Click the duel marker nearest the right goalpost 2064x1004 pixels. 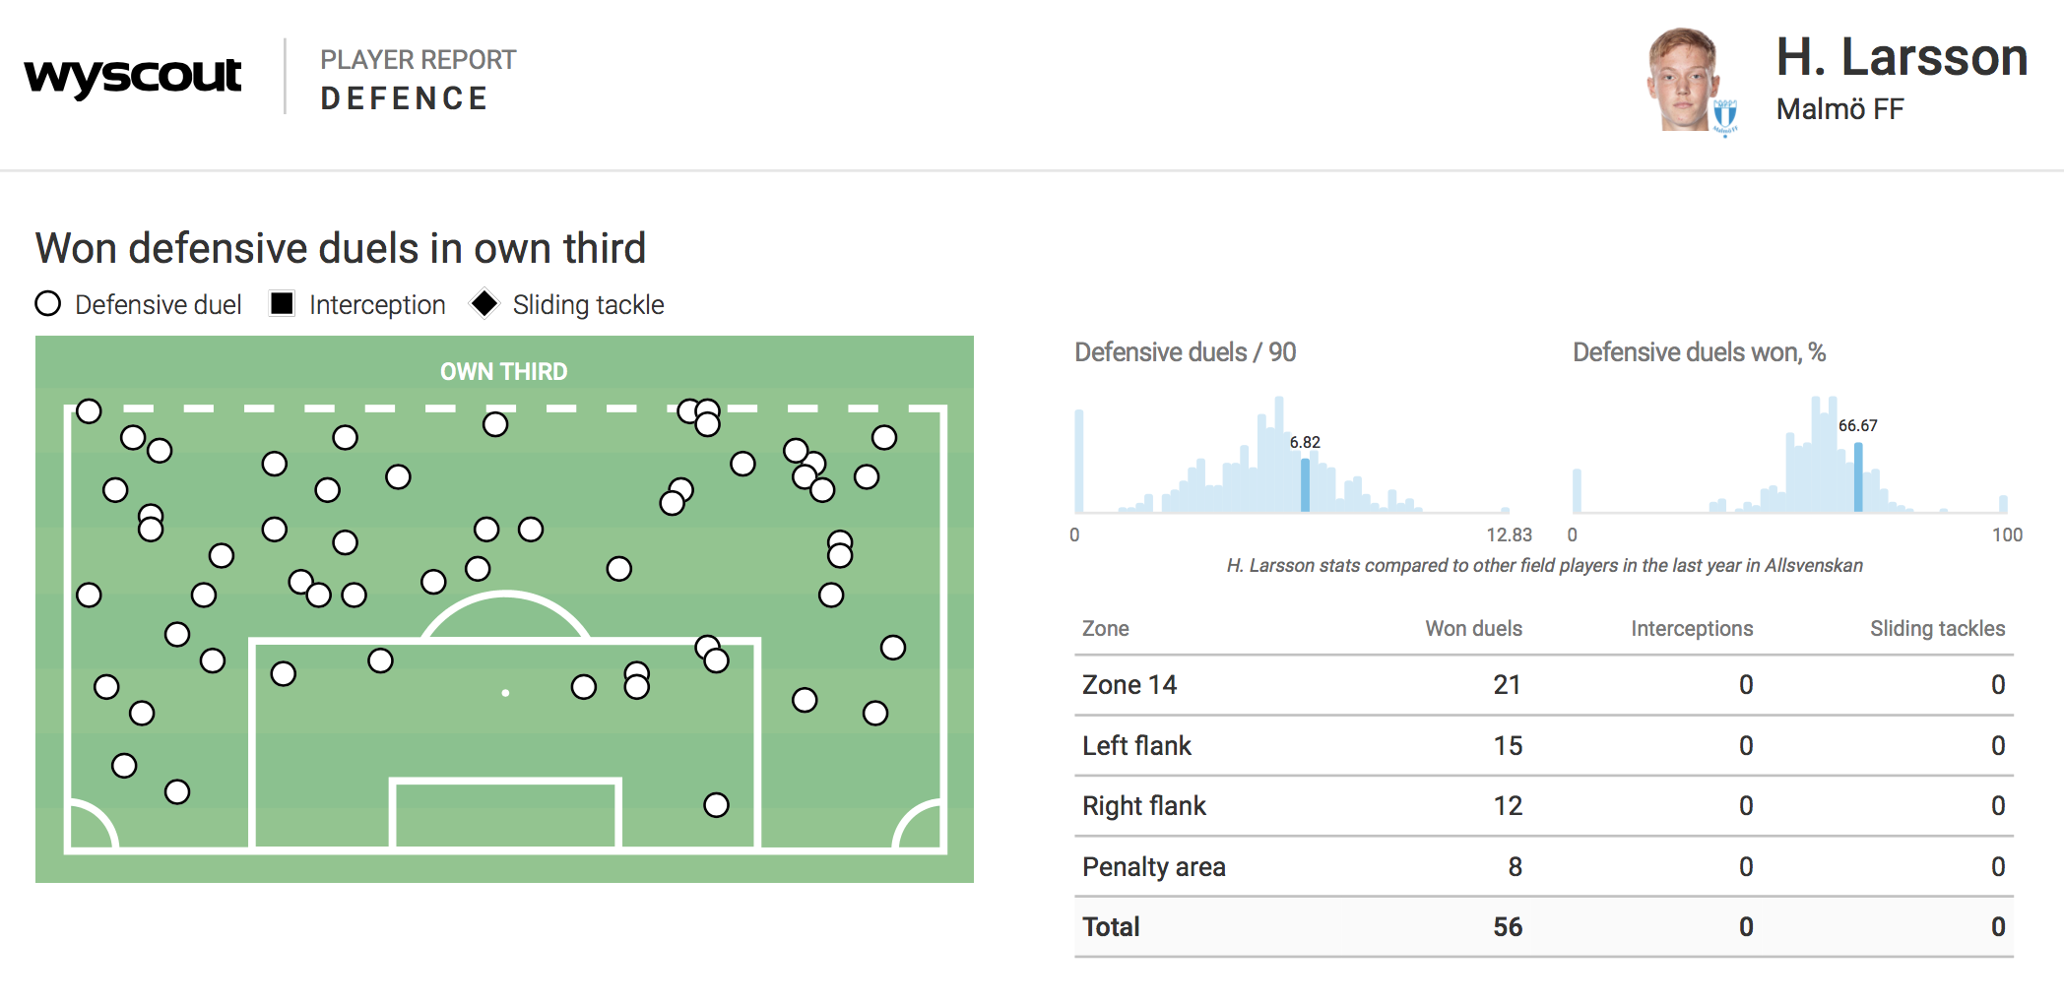pos(716,805)
